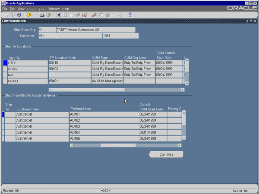The height and width of the screenshot is (194, 259).
Task: Click the Next Step toolbar icon
Action: [35, 15]
